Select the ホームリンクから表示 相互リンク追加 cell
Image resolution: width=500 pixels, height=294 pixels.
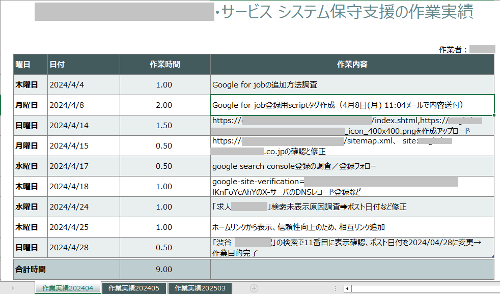coord(352,227)
